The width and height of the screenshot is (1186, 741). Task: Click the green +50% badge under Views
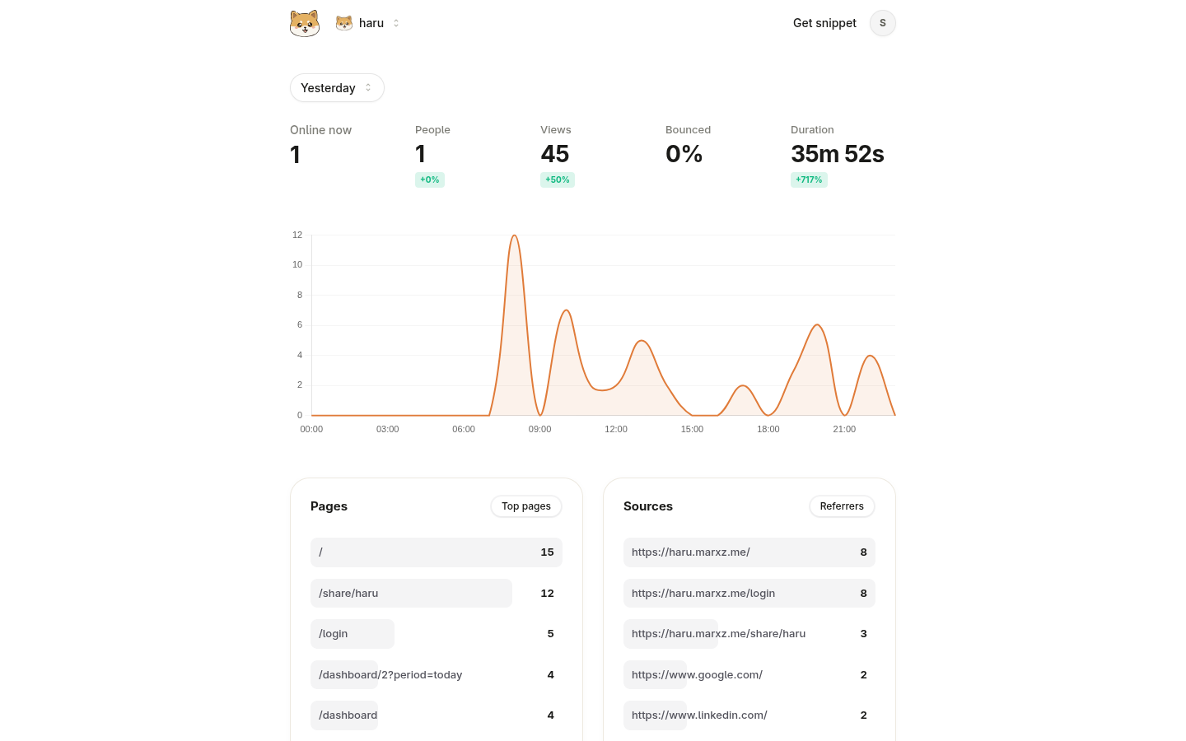(557, 179)
